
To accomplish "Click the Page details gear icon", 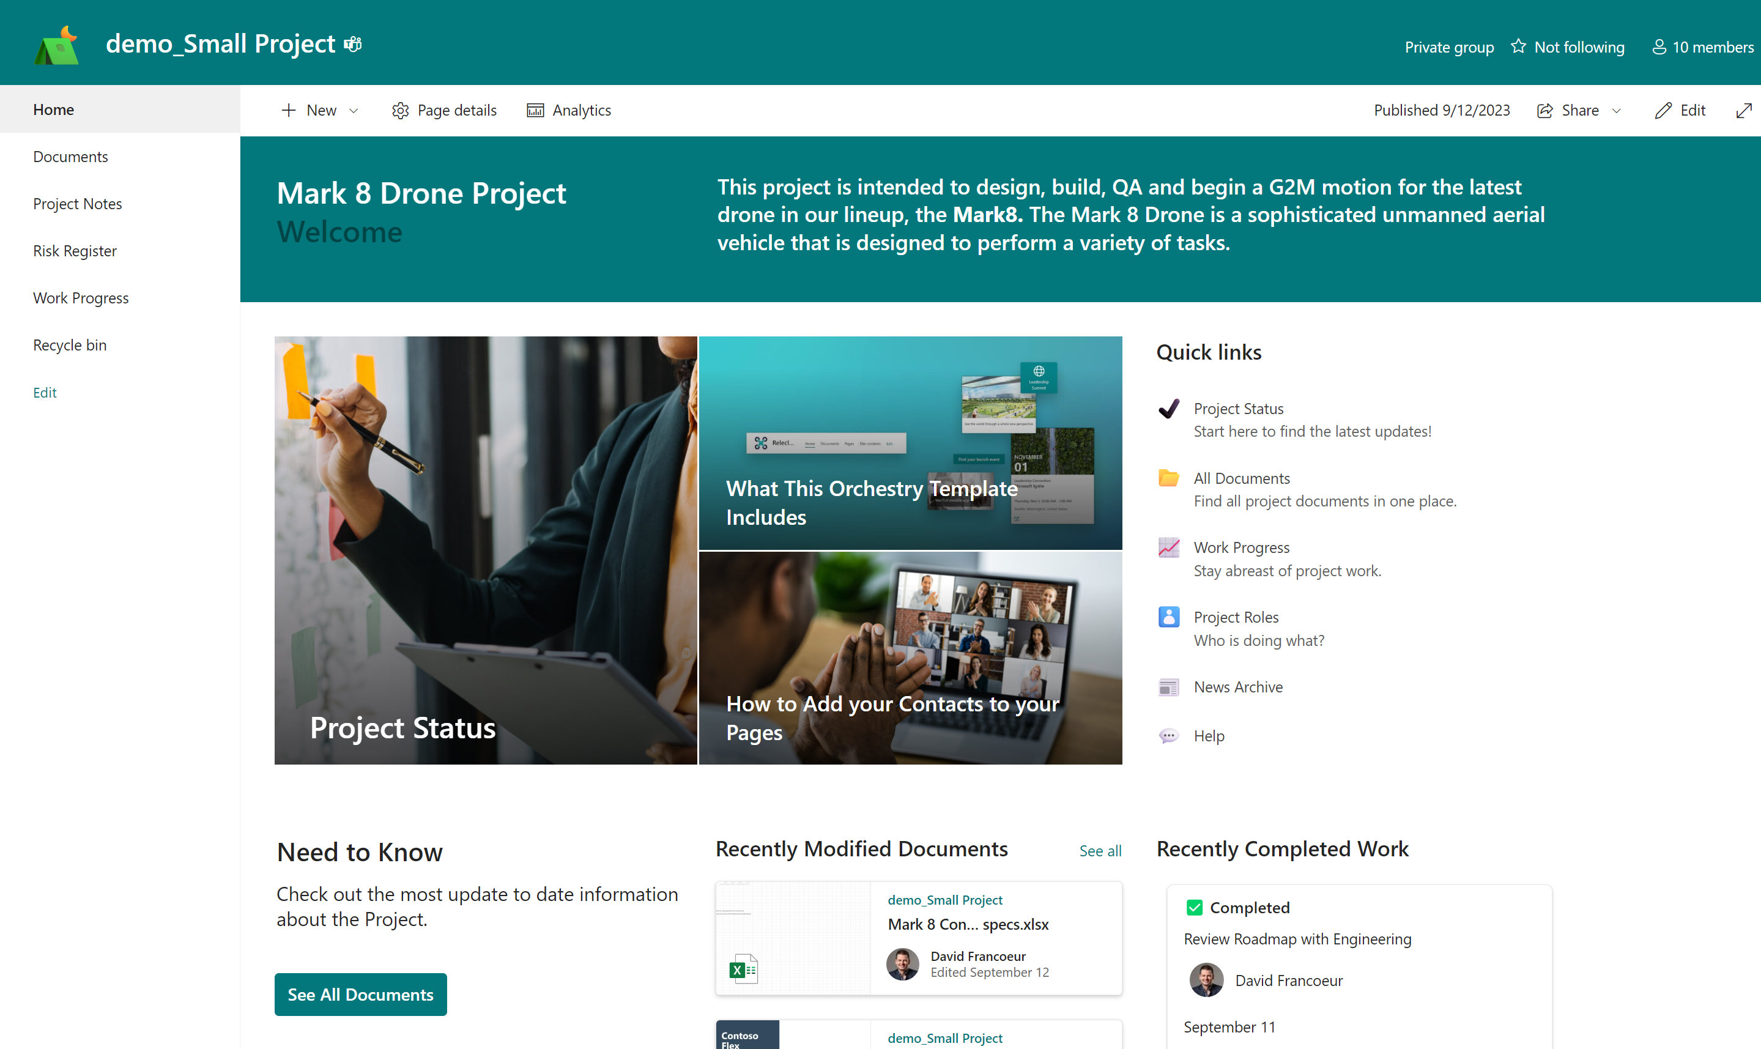I will click(x=400, y=110).
